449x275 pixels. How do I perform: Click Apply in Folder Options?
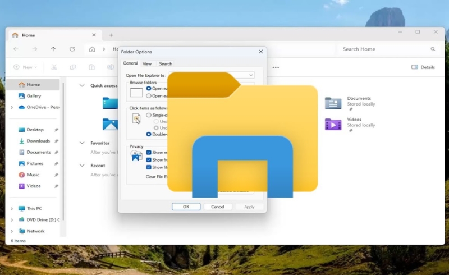[249, 207]
